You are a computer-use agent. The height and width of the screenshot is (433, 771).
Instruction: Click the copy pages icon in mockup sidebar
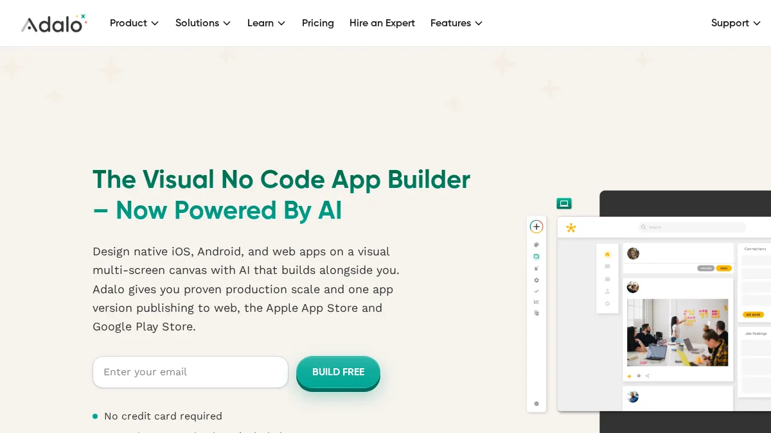[536, 313]
